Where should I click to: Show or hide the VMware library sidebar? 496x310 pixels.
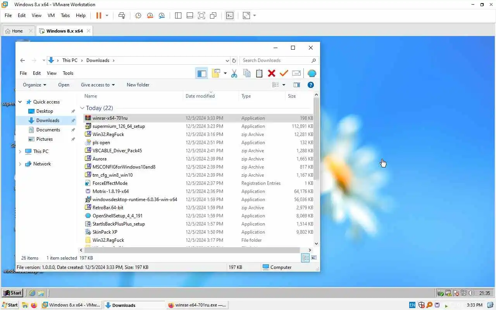pyautogui.click(x=178, y=15)
